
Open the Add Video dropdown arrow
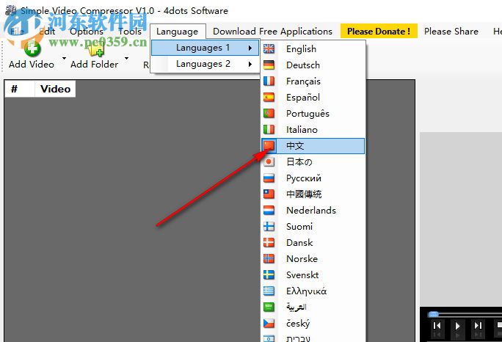tap(64, 58)
